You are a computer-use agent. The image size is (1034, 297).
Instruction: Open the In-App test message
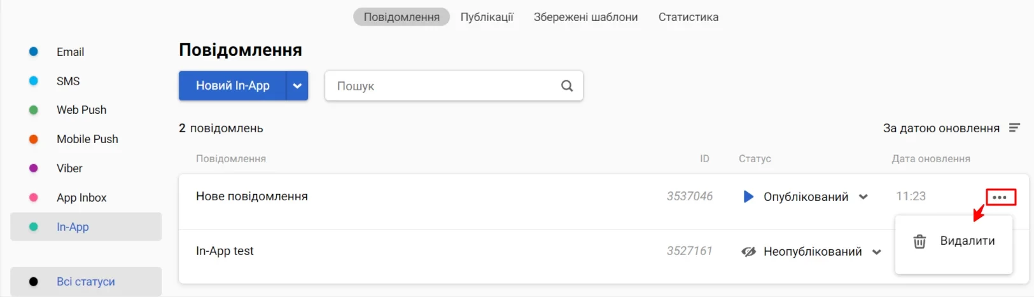point(225,251)
